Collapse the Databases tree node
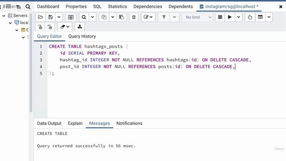 (17, 30)
